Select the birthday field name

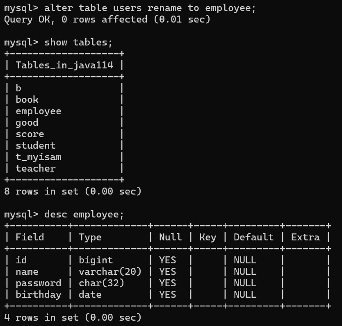(x=39, y=295)
